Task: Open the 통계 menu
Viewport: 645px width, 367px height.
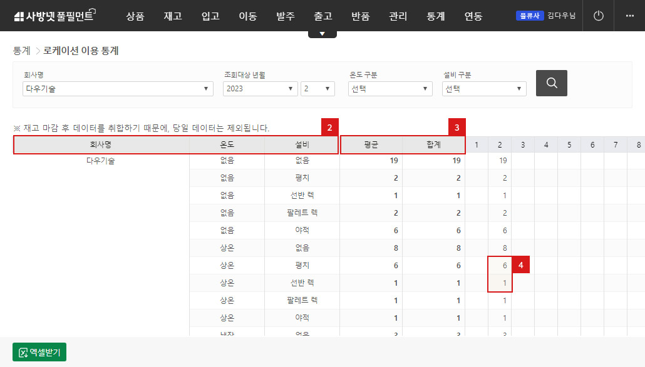Action: point(435,16)
